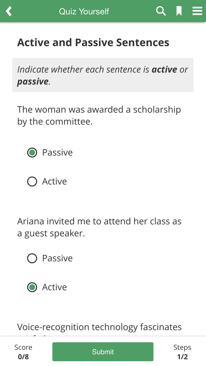Tap the Active and Passive Sentences heading
This screenshot has width=206, height=366.
(x=93, y=43)
